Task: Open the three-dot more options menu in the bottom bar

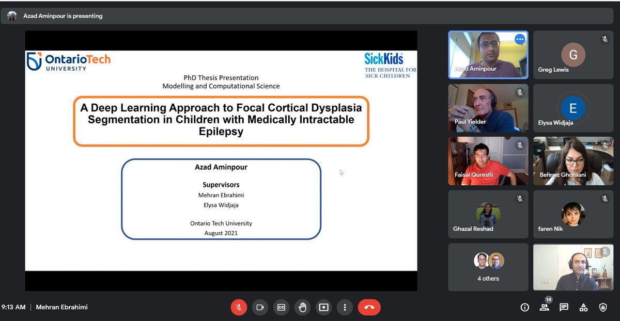Action: coord(345,307)
